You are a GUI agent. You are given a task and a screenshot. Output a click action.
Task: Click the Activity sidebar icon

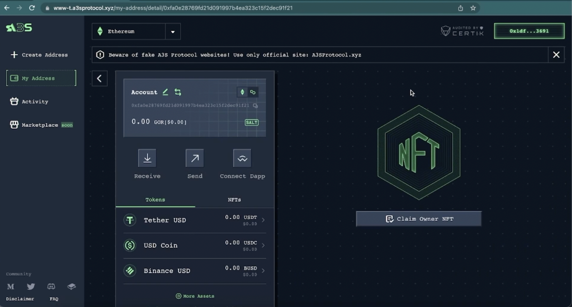click(14, 101)
